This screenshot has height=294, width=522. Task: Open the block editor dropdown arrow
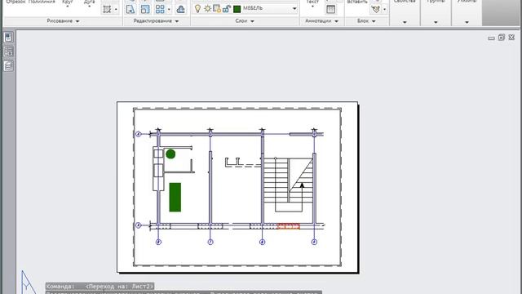384,9
